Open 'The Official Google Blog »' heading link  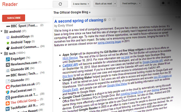72,12
